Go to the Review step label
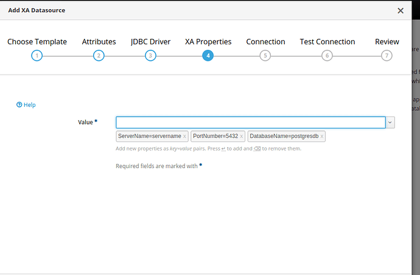 [x=387, y=42]
